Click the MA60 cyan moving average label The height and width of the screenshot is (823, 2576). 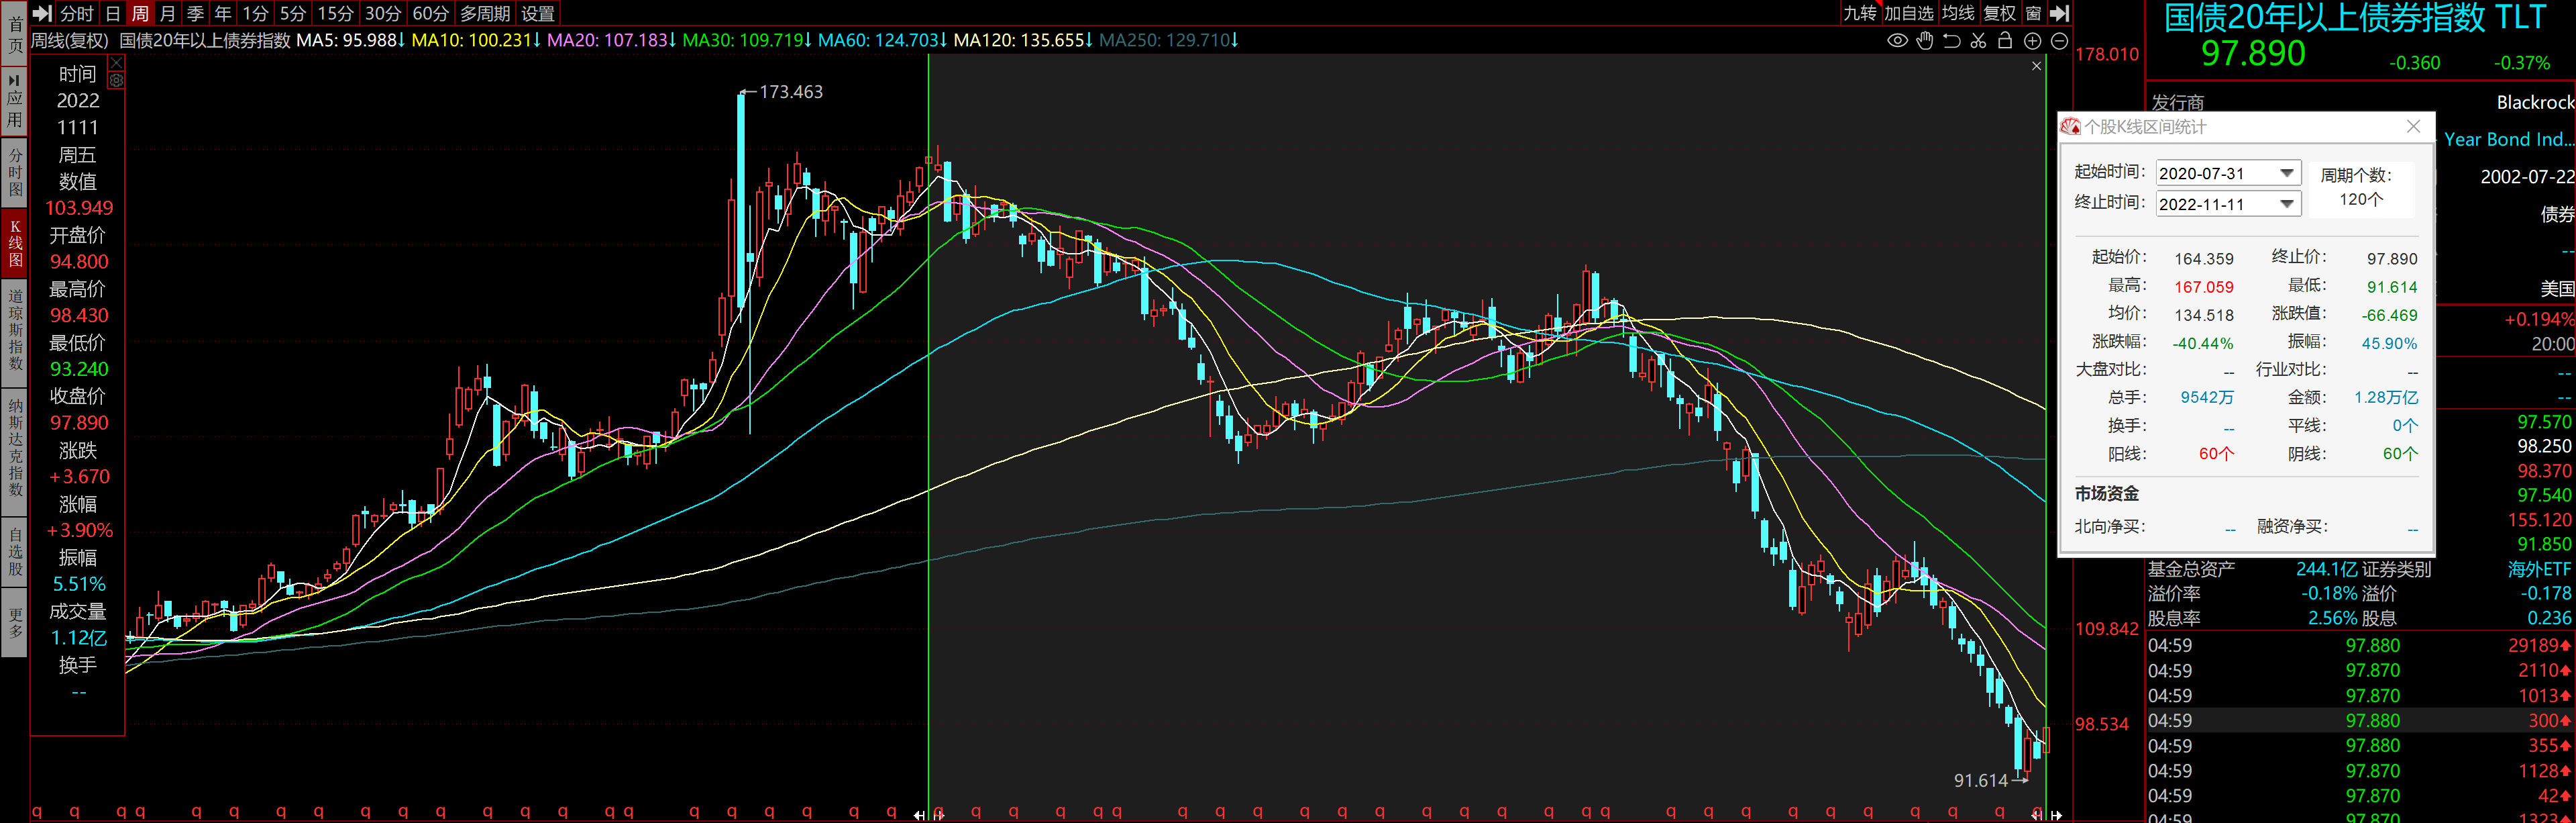tap(878, 40)
